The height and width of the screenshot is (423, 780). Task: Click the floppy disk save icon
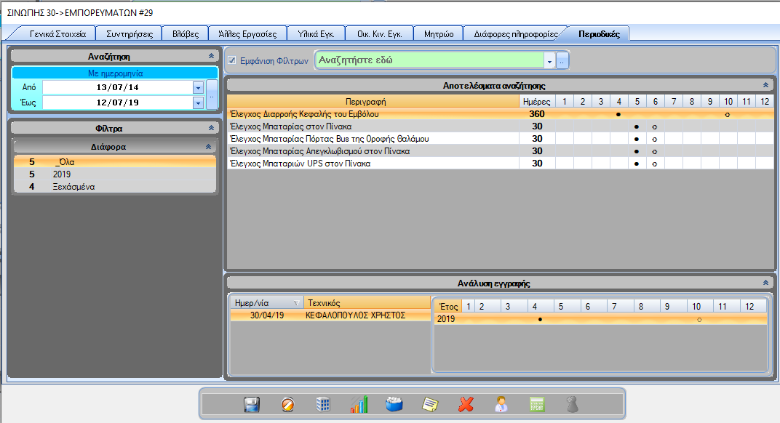252,404
